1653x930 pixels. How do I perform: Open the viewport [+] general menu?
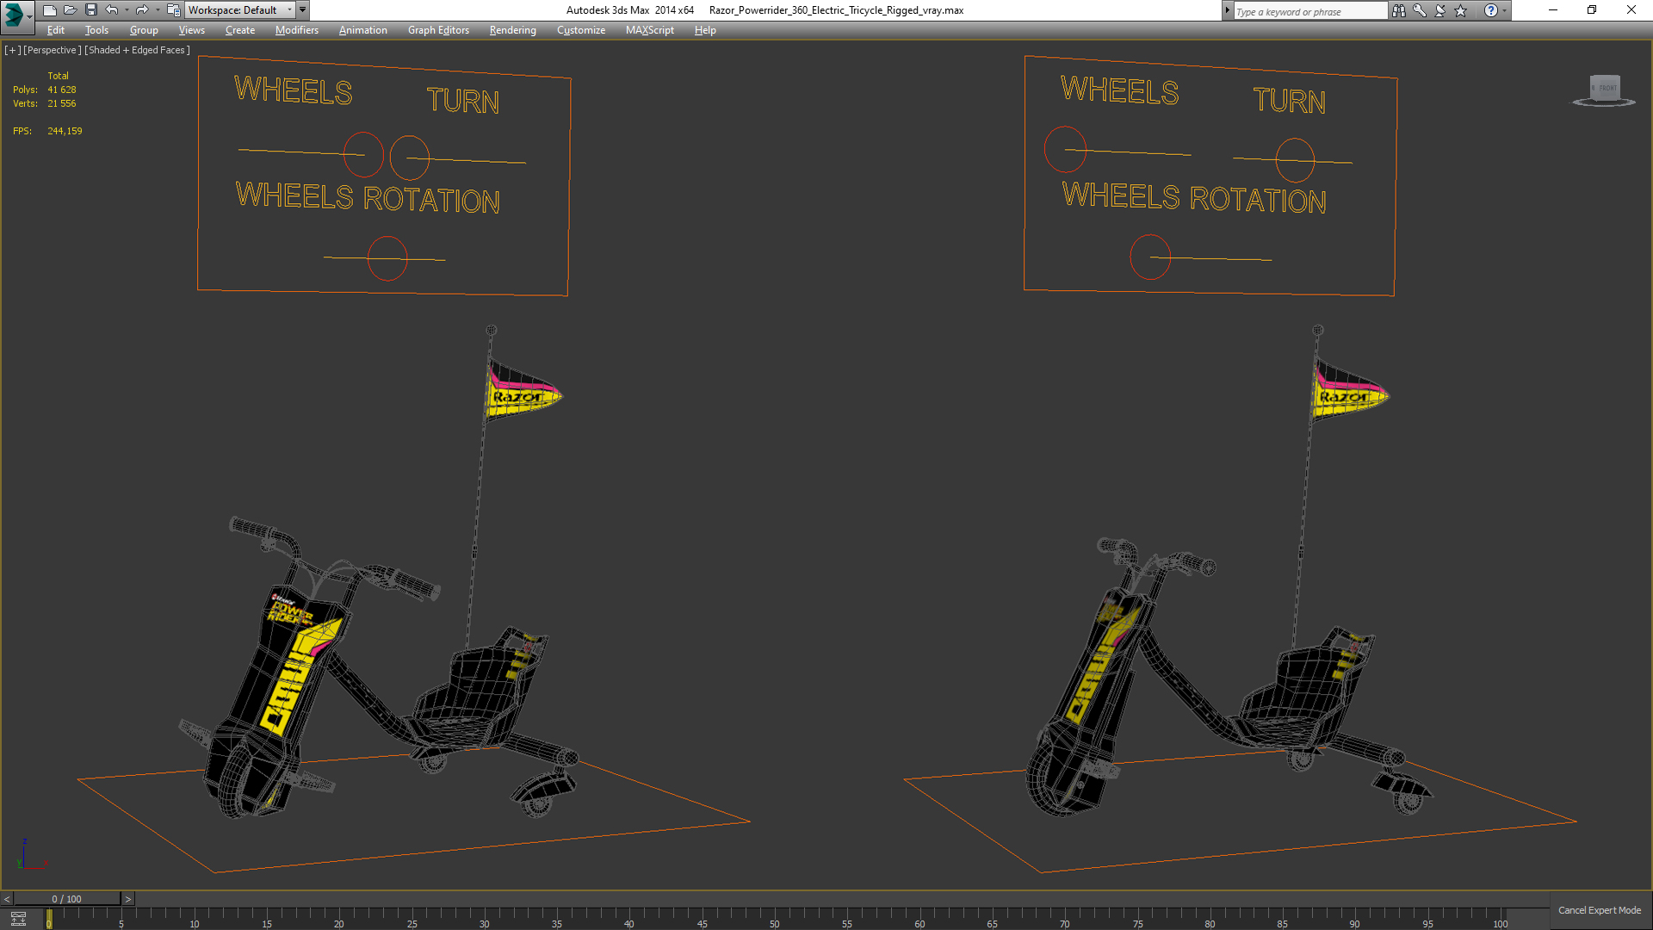13,50
